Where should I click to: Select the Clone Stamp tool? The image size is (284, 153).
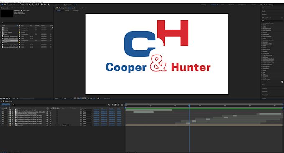[x=39, y=5]
